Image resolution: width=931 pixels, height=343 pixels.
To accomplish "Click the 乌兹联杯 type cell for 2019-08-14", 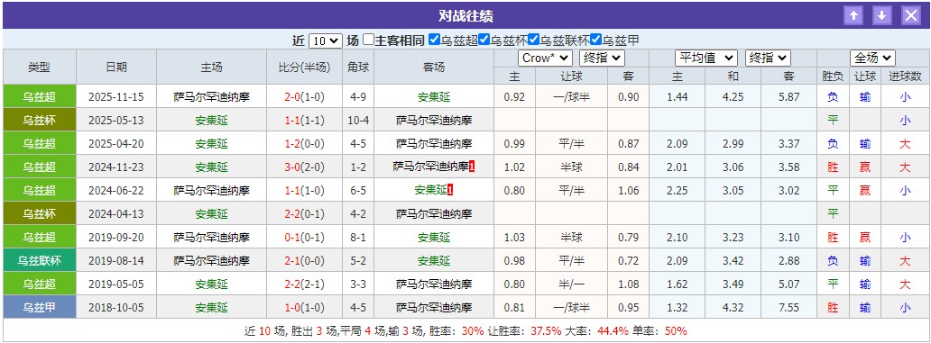I will (39, 261).
